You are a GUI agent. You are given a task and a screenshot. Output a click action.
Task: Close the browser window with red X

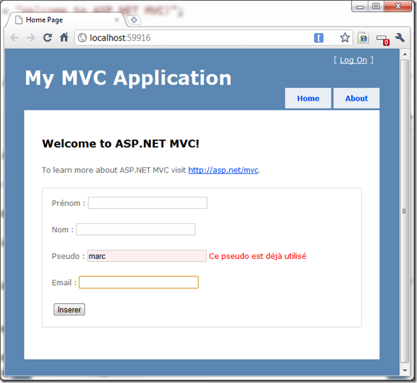[x=398, y=6]
